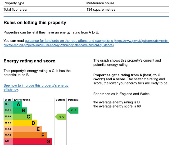The image size is (172, 146).
Task: Open 'See how to improve' efficiency link
Action: point(36,87)
